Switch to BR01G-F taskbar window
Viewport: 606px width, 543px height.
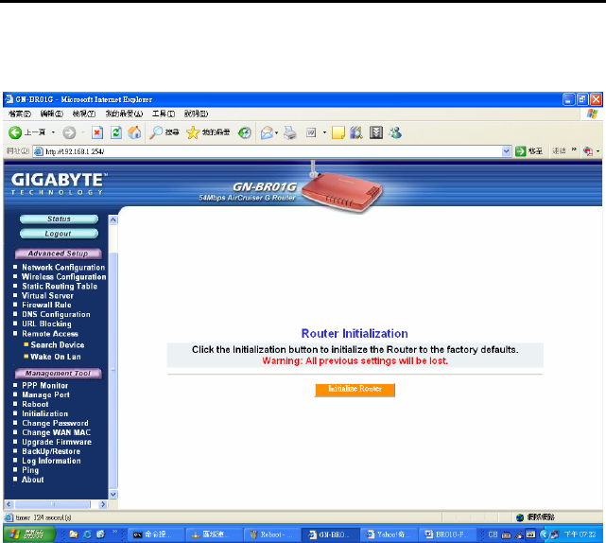pyautogui.click(x=447, y=534)
